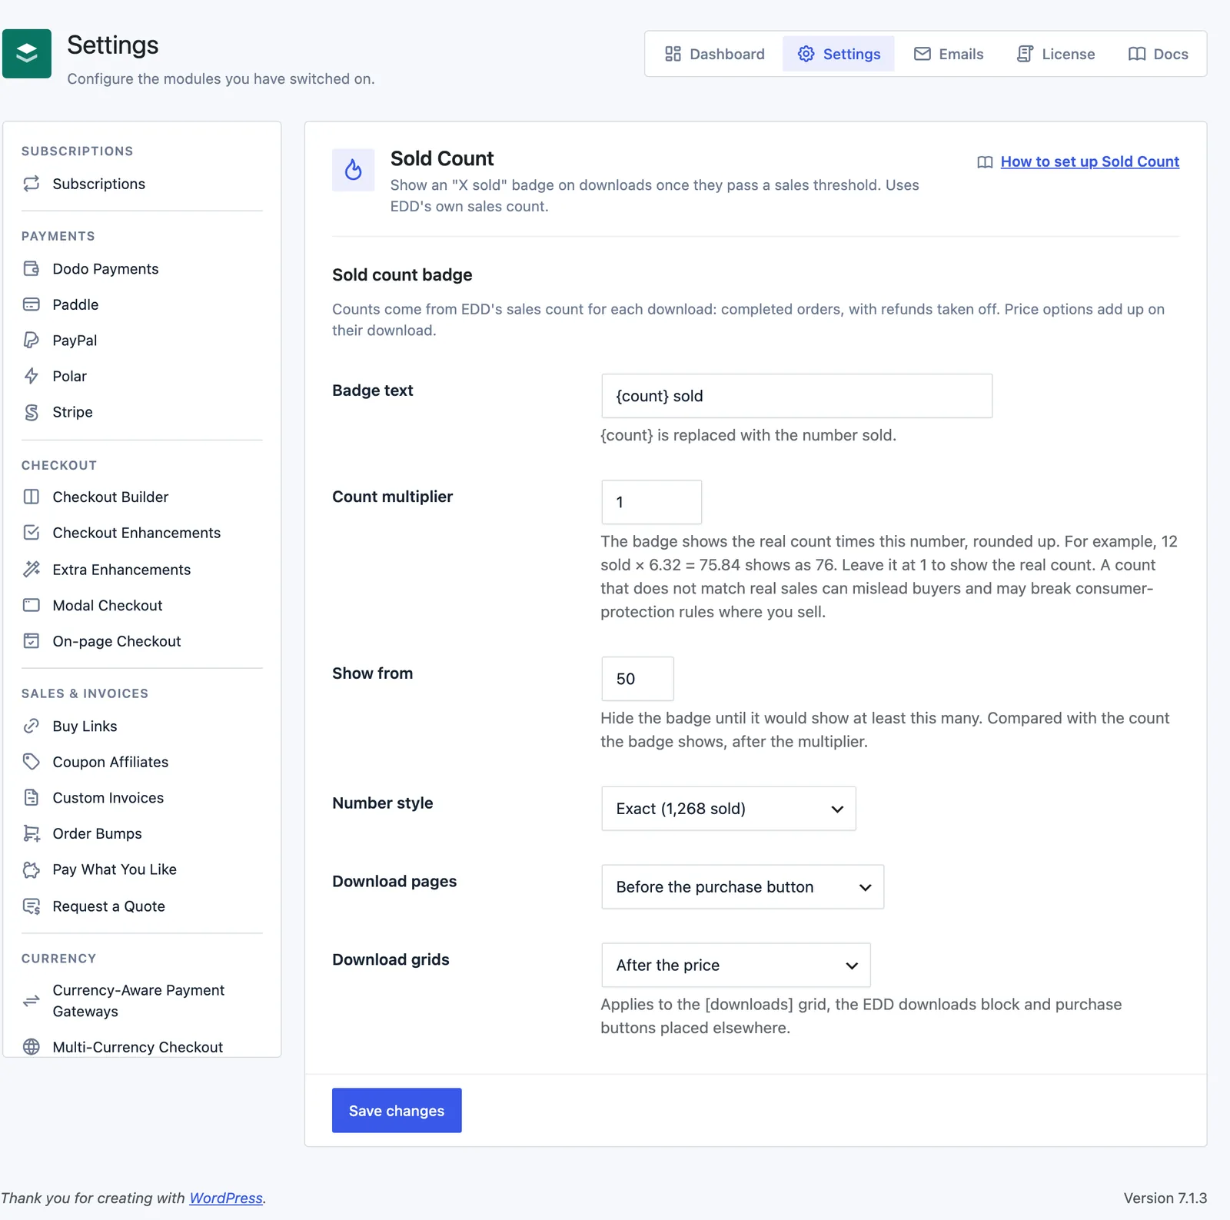Viewport: 1230px width, 1220px height.
Task: Open the Docs tab
Action: (1158, 54)
